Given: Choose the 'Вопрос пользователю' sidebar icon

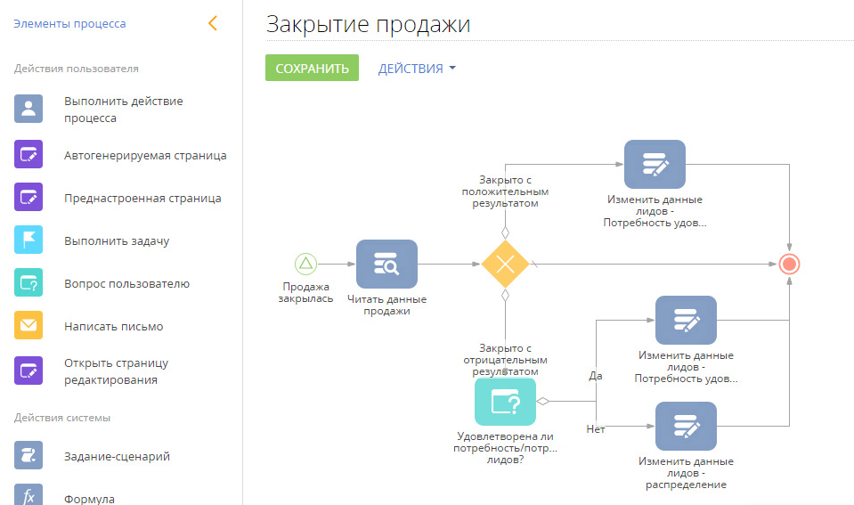Looking at the screenshot, I should (x=28, y=282).
